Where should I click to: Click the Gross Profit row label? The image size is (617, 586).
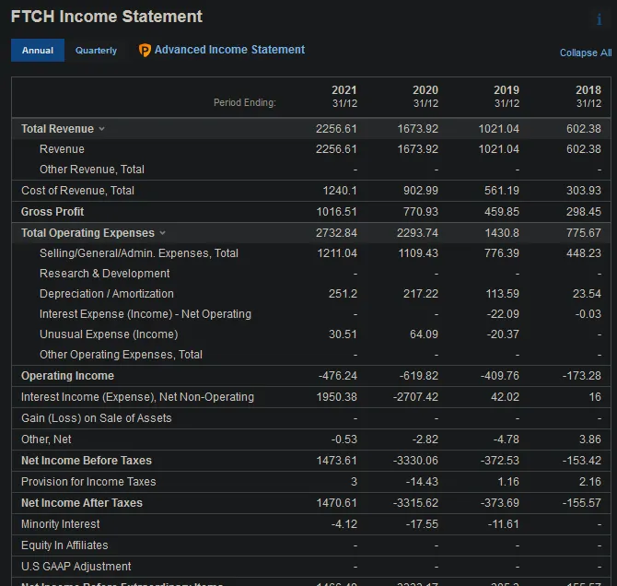tap(52, 212)
